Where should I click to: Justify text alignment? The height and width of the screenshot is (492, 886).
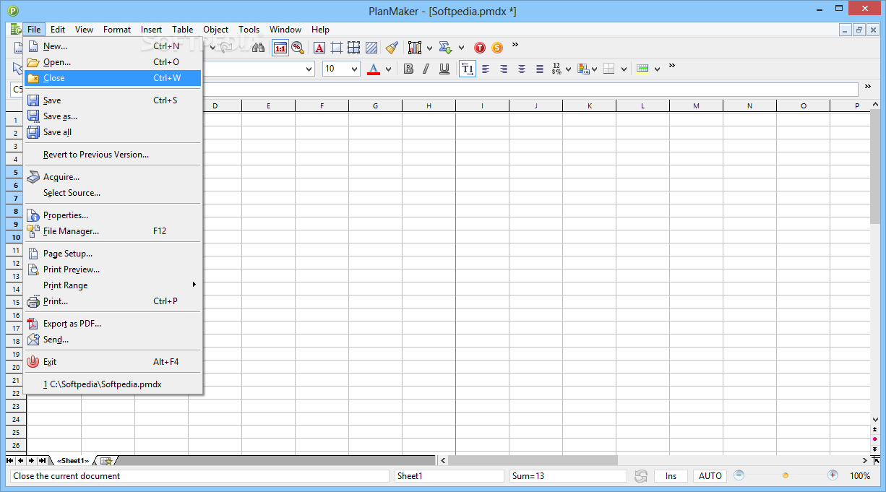tap(540, 69)
